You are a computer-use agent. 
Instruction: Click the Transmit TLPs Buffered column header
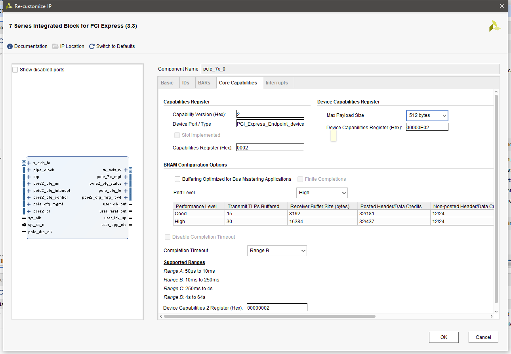(256, 206)
